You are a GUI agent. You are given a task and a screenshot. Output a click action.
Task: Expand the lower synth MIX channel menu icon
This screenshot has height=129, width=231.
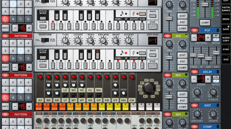[186, 36]
